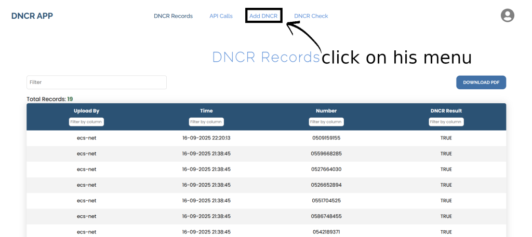Select Add DNCR in navigation
The width and height of the screenshot is (532, 237).
click(263, 16)
